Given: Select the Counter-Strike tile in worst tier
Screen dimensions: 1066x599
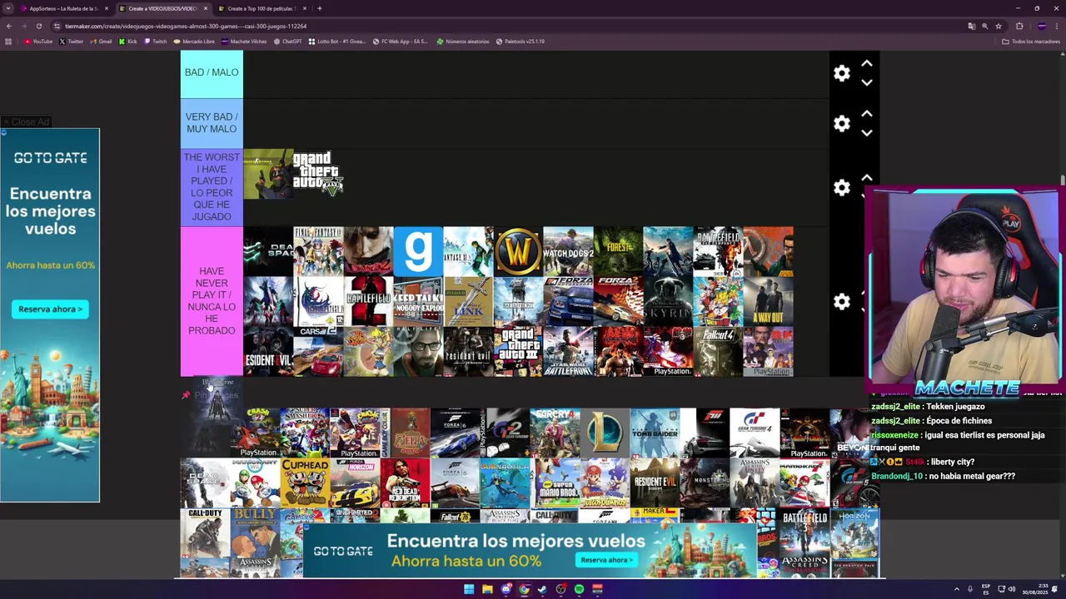Looking at the screenshot, I should pyautogui.click(x=268, y=174).
